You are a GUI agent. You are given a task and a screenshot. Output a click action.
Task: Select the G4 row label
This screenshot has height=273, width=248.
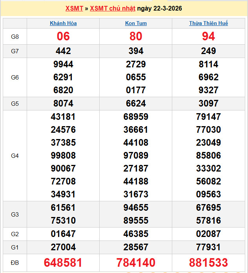coord(15,156)
